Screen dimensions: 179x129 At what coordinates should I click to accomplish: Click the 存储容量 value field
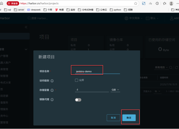point(92,90)
